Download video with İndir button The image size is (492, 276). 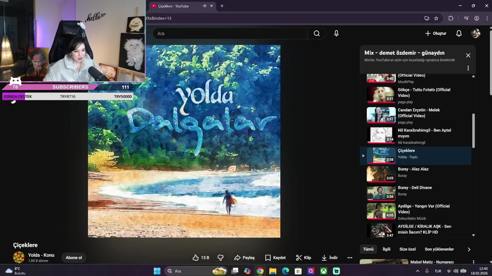point(329,258)
